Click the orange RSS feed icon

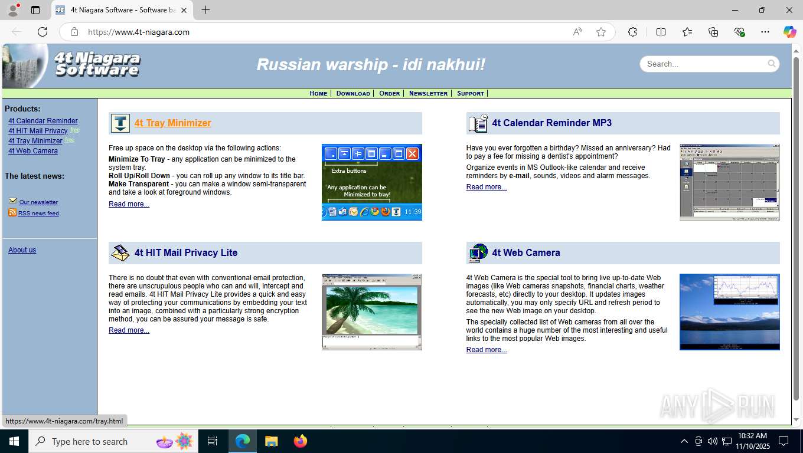[12, 212]
